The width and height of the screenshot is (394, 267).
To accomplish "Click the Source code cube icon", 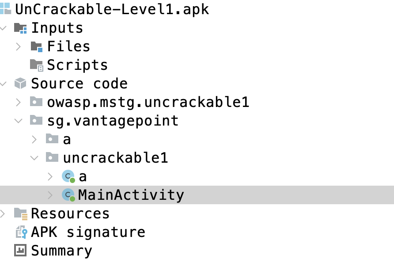I will tap(20, 84).
